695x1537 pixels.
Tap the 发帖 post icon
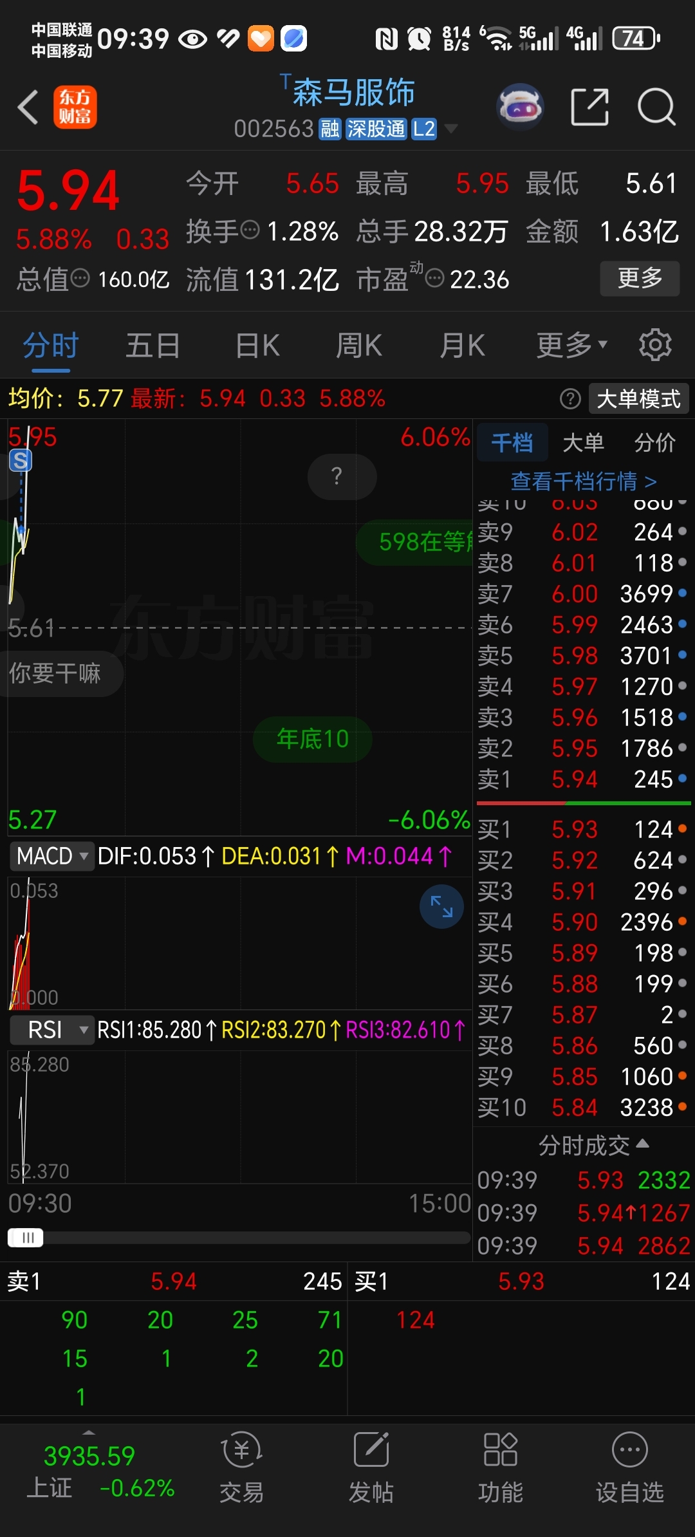point(371,1467)
